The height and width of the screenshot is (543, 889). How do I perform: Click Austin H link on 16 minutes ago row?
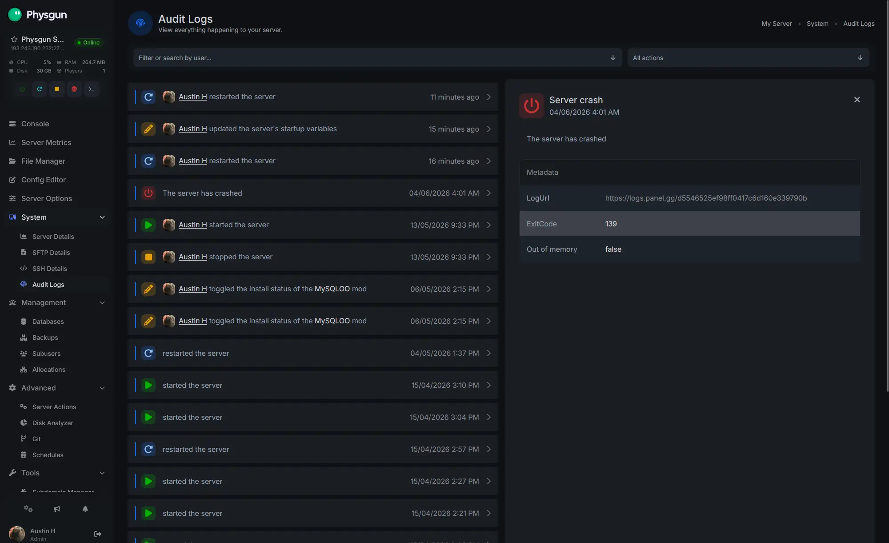point(193,161)
